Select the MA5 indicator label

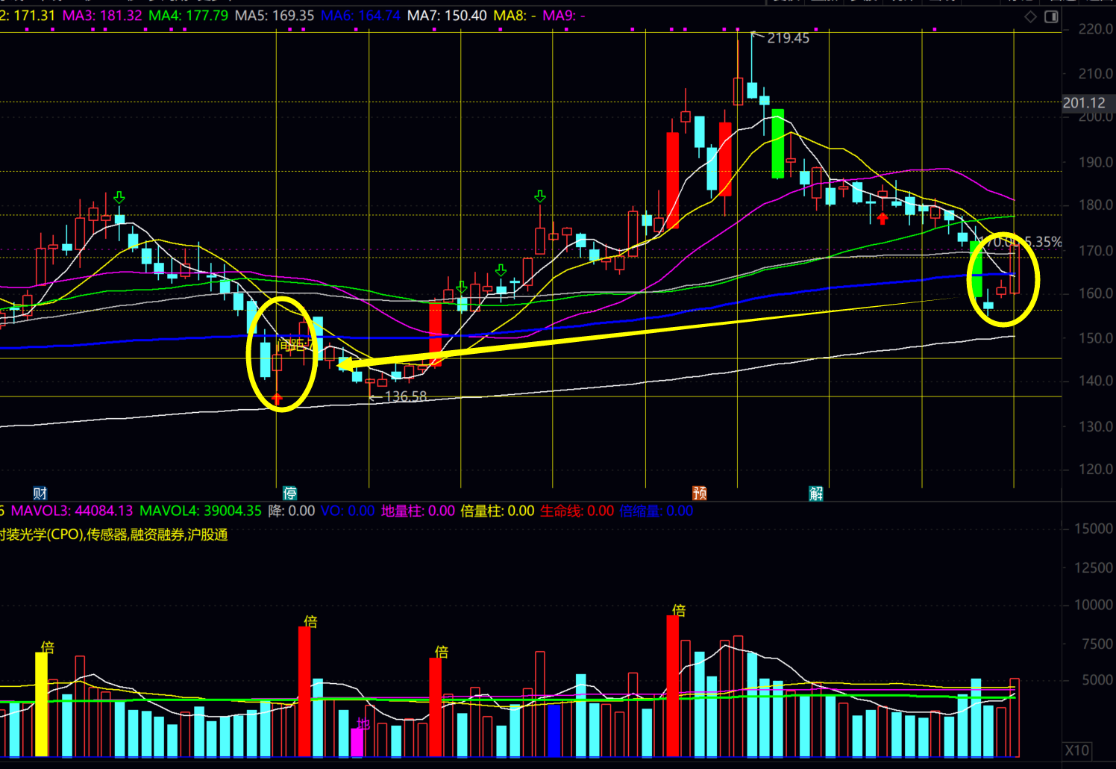point(274,16)
